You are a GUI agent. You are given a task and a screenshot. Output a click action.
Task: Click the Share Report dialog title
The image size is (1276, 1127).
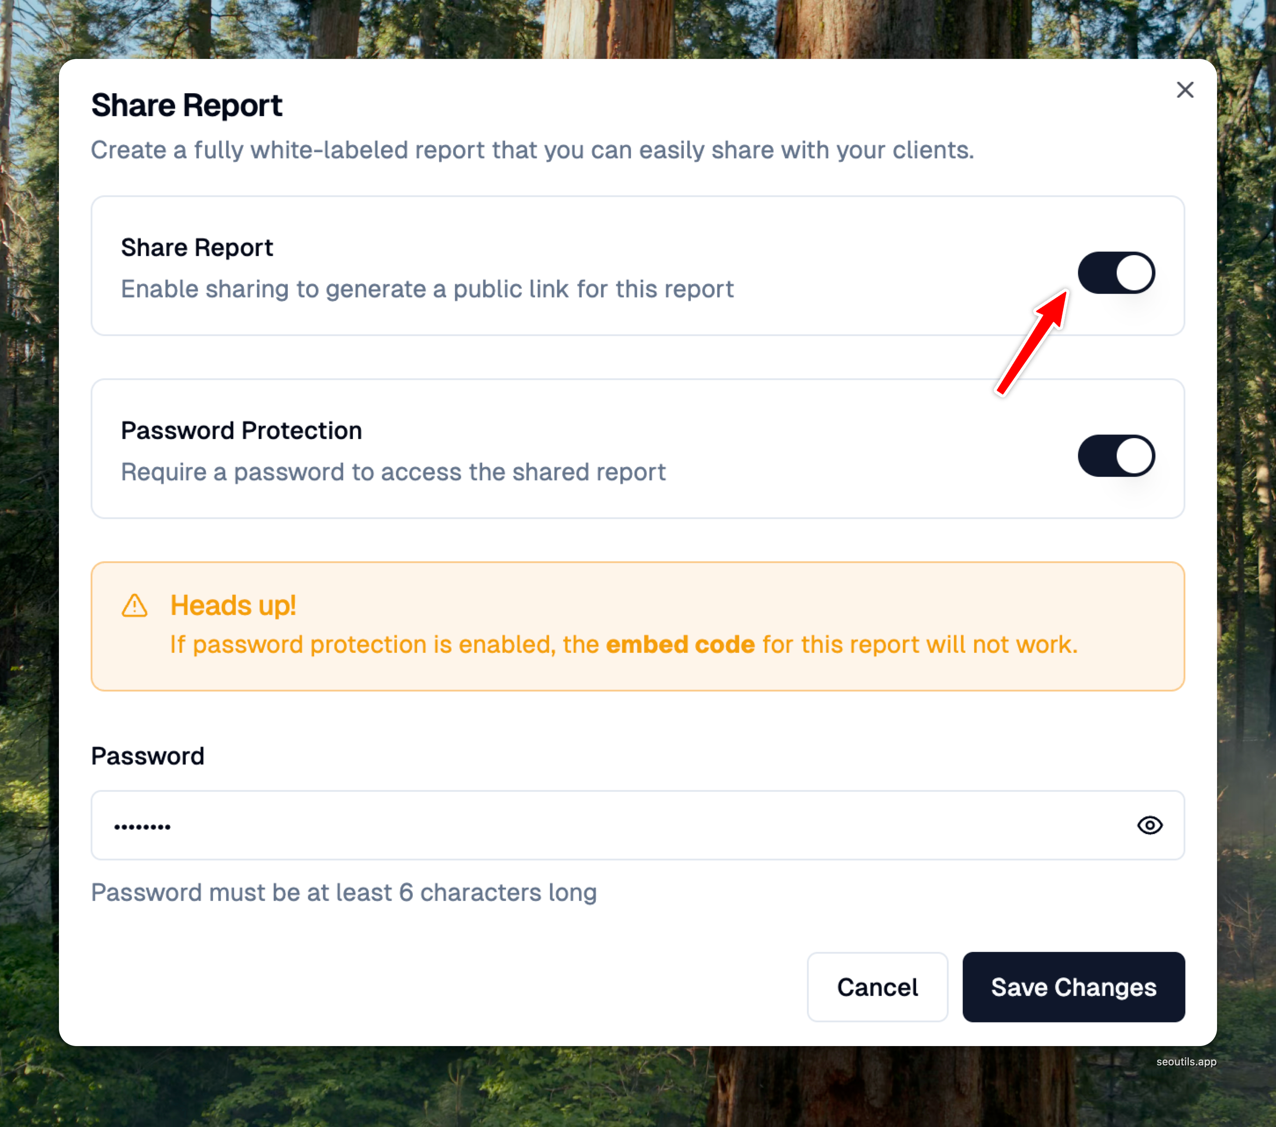point(187,105)
